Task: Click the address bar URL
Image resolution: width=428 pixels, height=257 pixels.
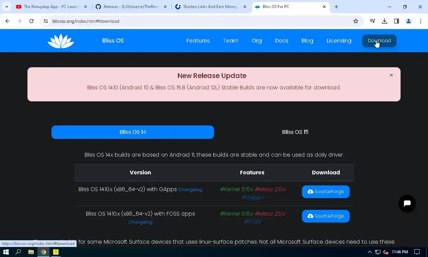Action: (86, 21)
